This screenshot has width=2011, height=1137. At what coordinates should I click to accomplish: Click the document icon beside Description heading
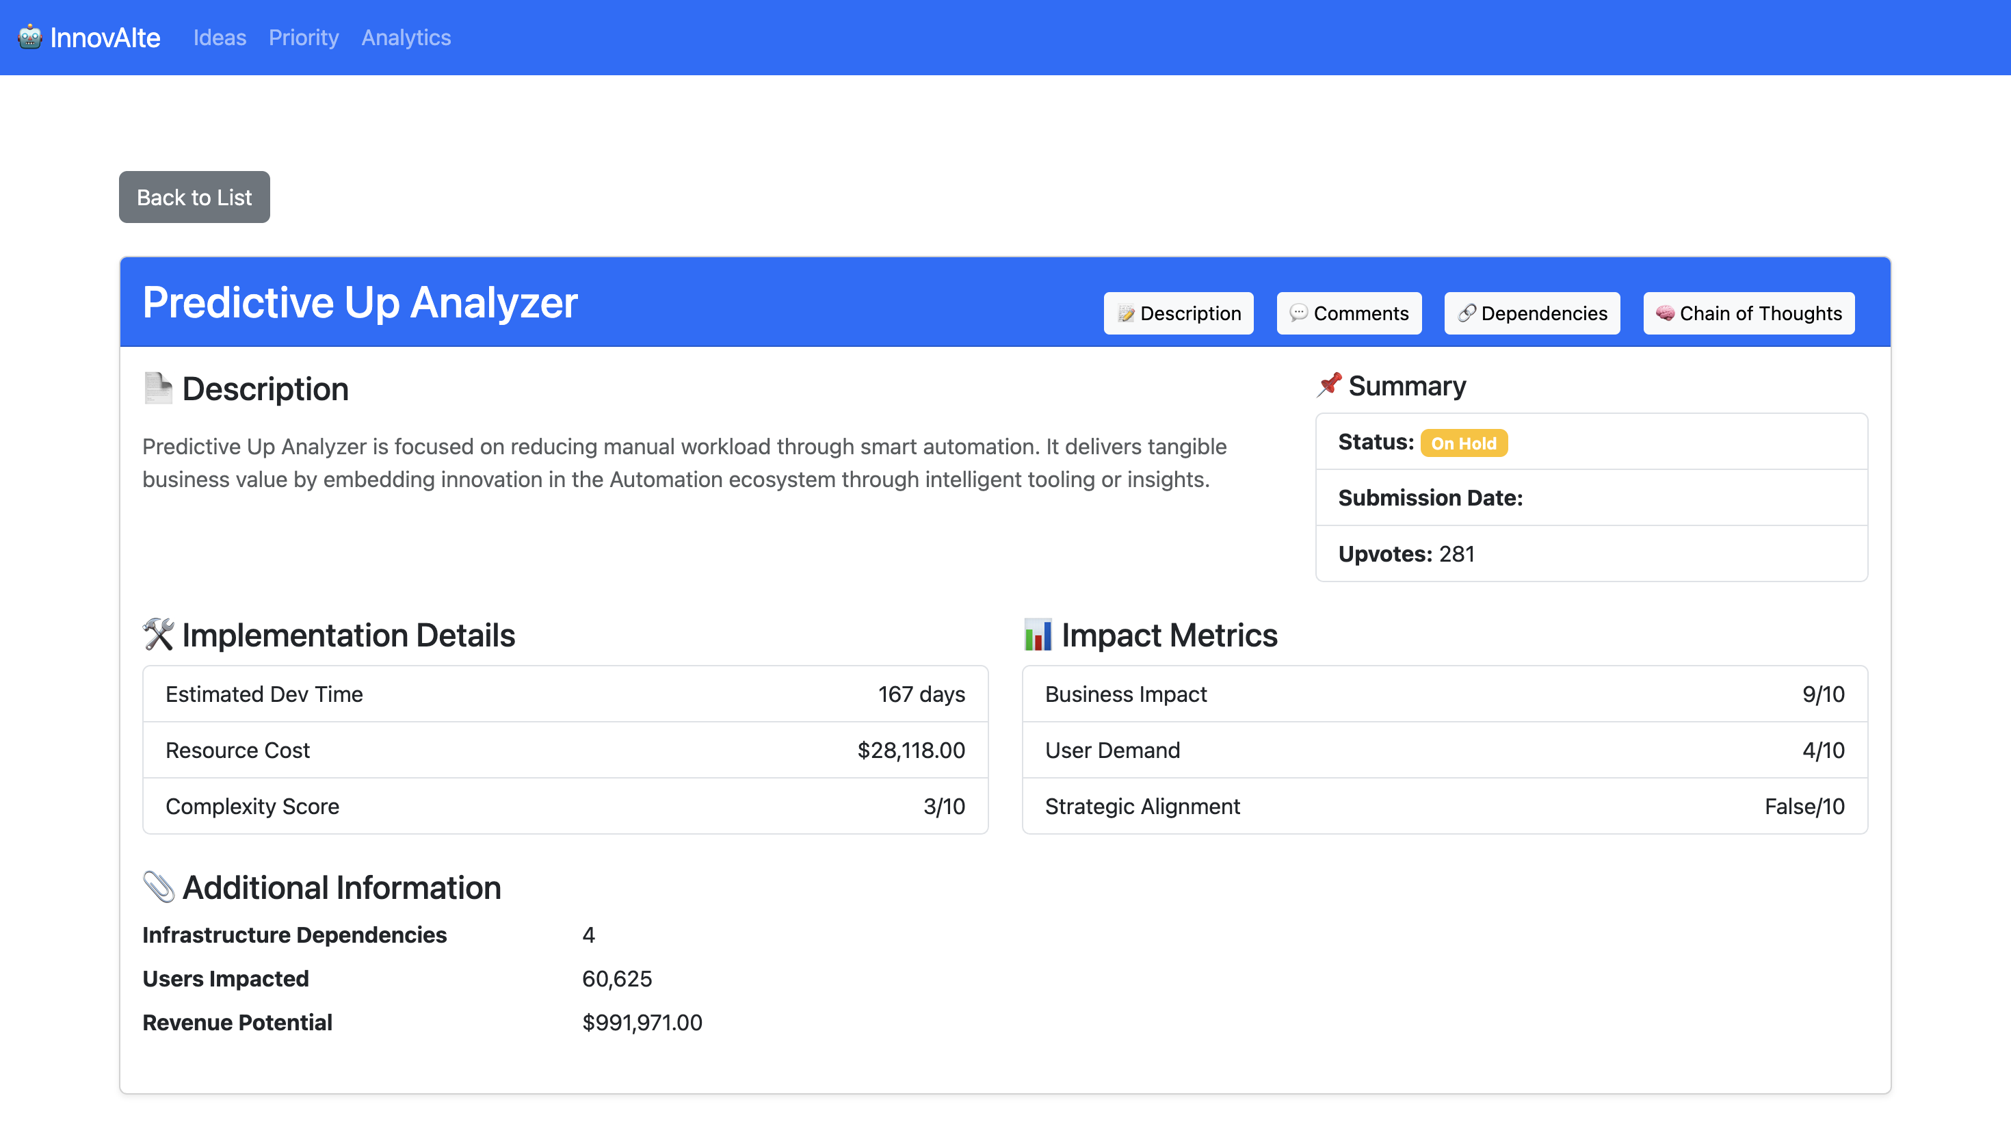pos(158,388)
